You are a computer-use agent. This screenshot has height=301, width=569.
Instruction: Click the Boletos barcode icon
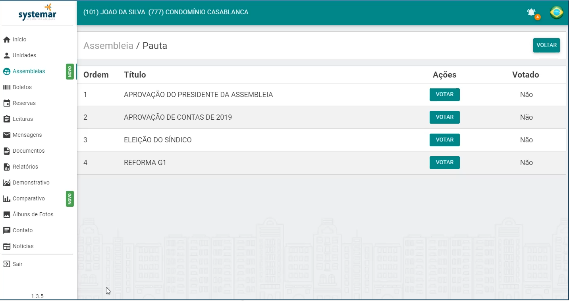6,87
